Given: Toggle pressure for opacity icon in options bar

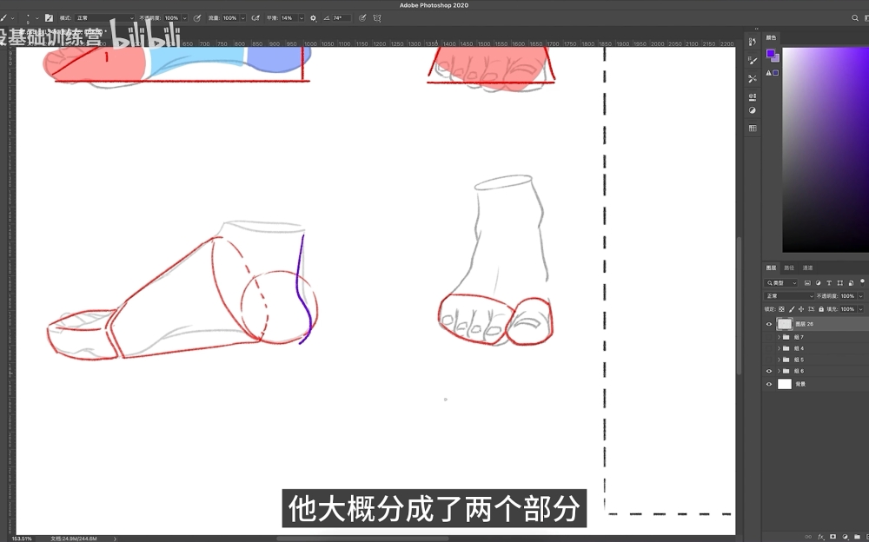Looking at the screenshot, I should (196, 17).
